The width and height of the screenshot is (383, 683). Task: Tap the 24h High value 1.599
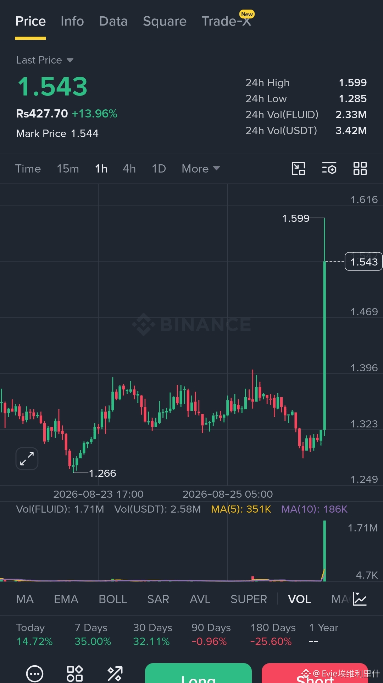tap(353, 83)
